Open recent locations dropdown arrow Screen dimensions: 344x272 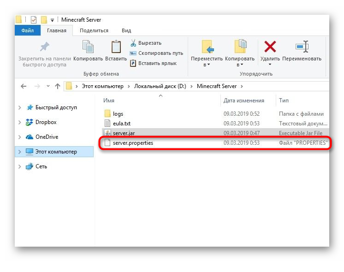tap(48, 86)
